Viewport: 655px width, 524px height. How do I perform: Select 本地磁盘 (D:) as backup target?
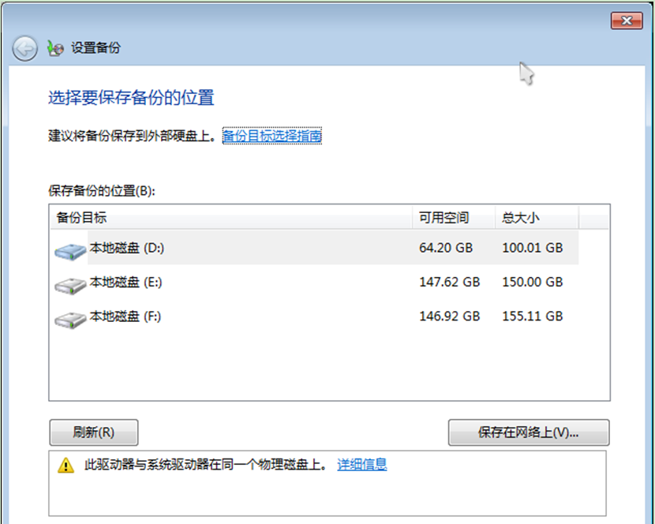[x=126, y=248]
